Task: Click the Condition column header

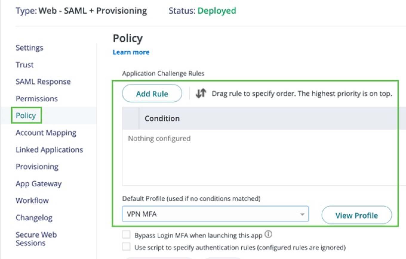Action: click(x=162, y=118)
